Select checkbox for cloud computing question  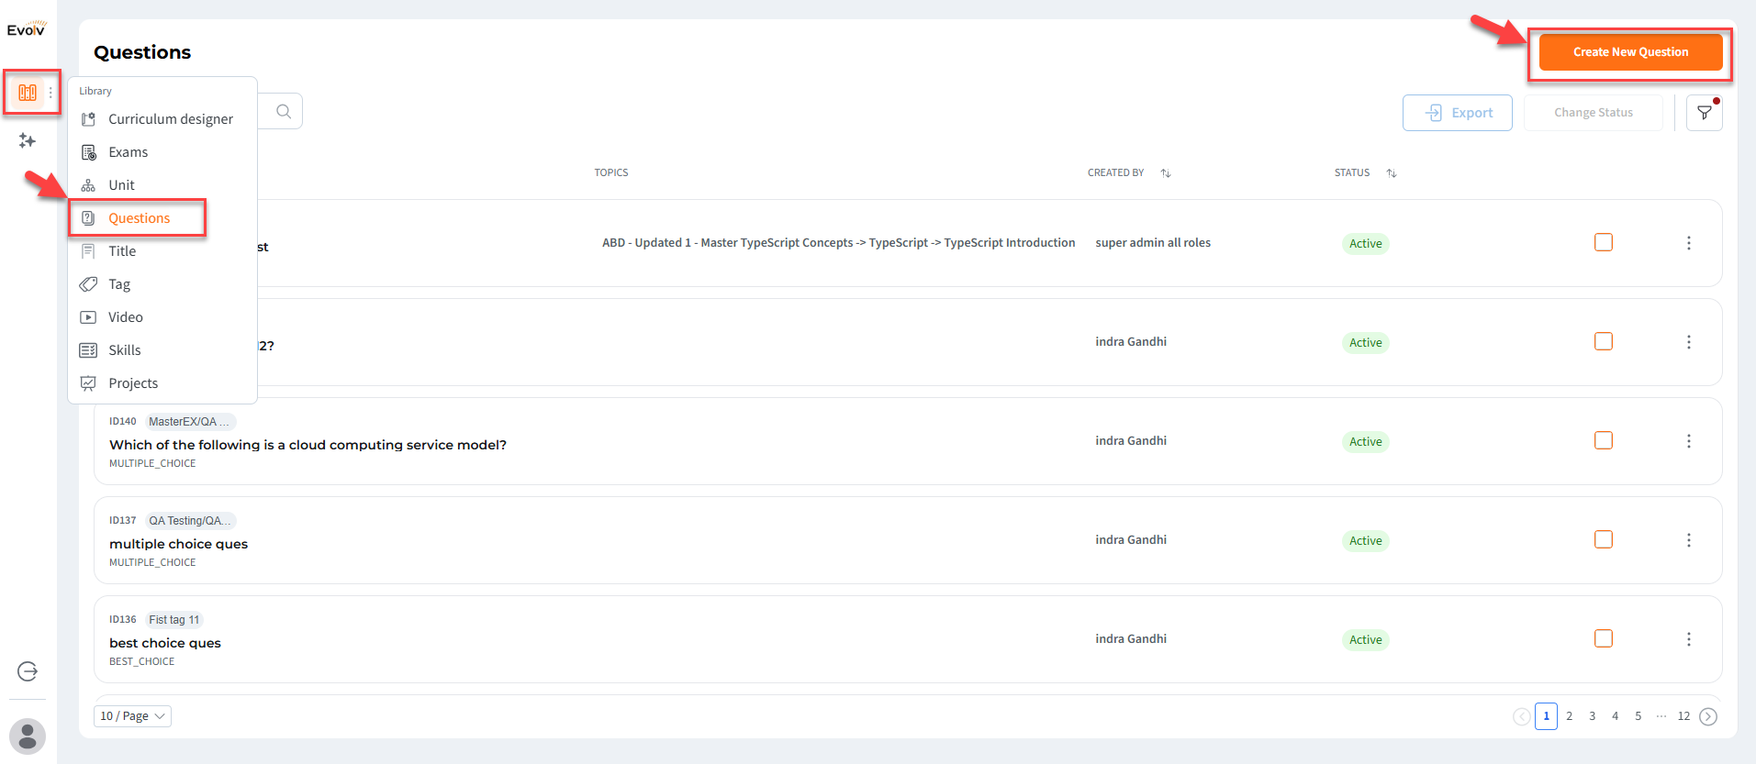(x=1604, y=440)
